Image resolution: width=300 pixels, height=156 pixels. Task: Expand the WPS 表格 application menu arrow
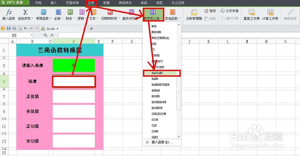[28, 3]
